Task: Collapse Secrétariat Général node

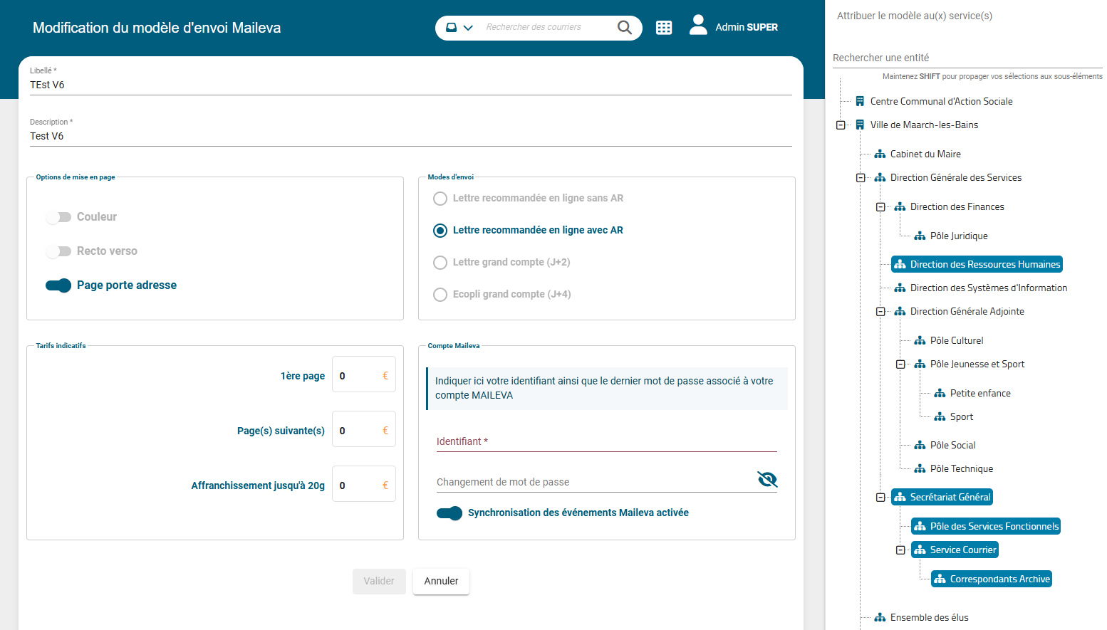Action: [880, 498]
